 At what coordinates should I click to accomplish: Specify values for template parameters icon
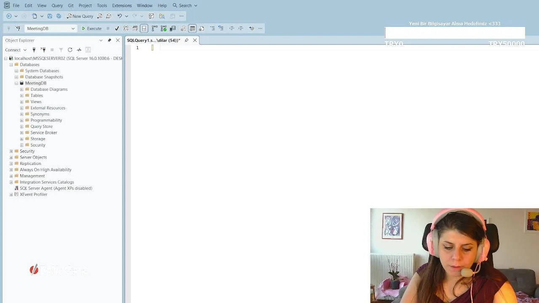pyautogui.click(x=251, y=28)
